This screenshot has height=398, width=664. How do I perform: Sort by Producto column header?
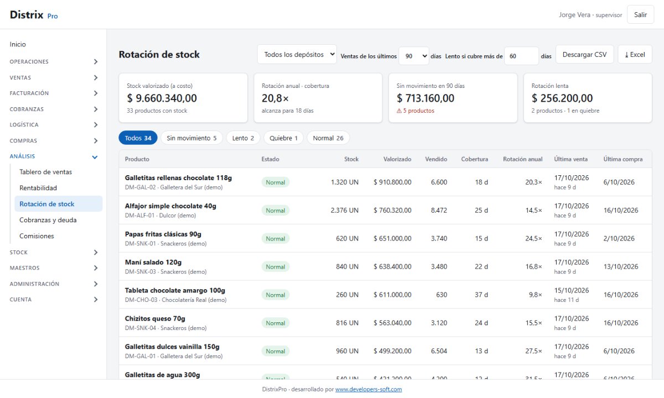click(137, 159)
